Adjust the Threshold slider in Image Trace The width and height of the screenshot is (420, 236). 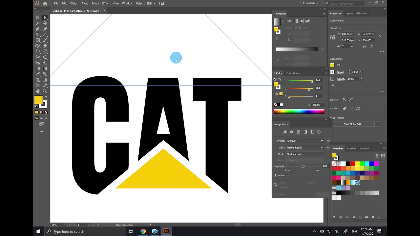(303, 167)
